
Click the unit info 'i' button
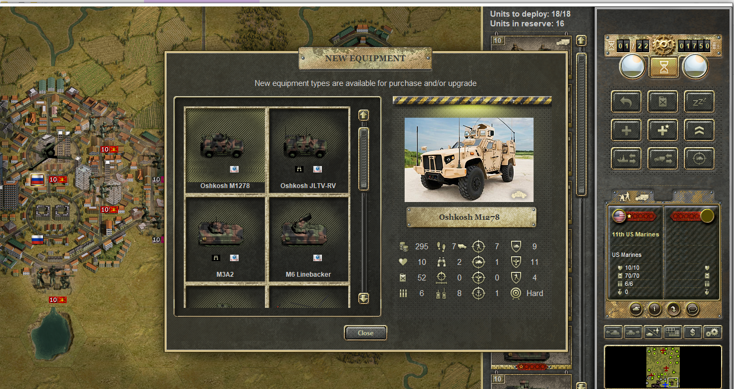(x=653, y=309)
